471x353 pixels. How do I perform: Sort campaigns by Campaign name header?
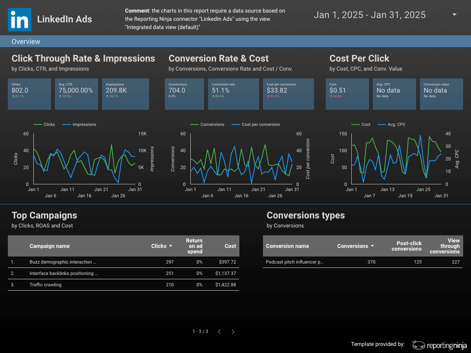(49, 246)
